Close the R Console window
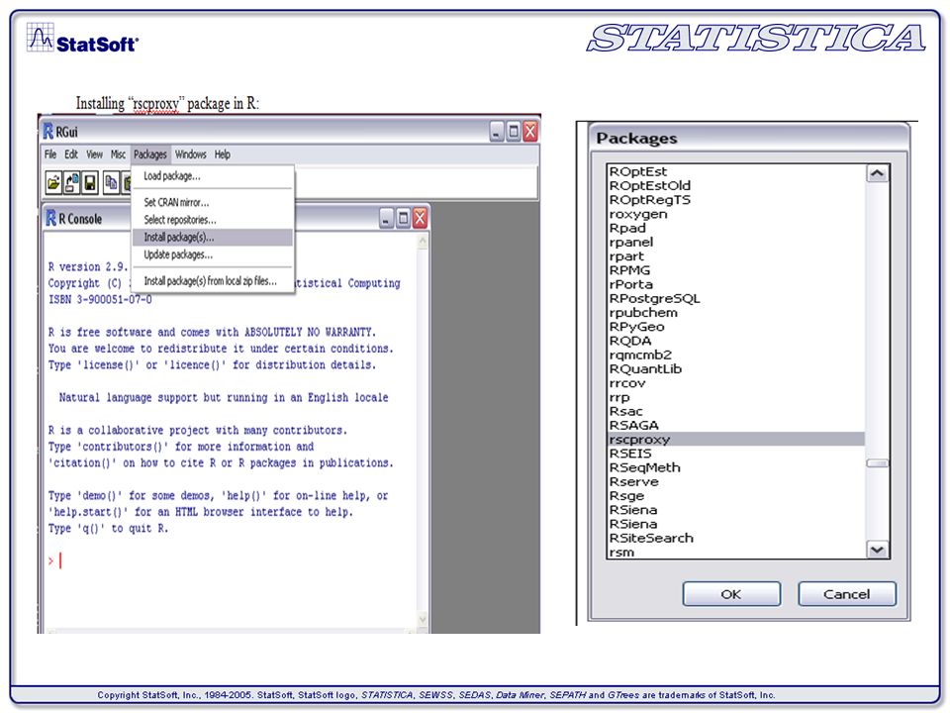 coord(420,218)
